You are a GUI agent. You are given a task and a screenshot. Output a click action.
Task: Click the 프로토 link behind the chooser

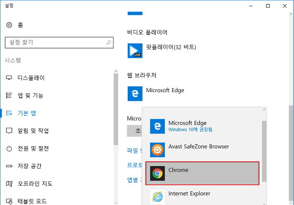(x=134, y=165)
